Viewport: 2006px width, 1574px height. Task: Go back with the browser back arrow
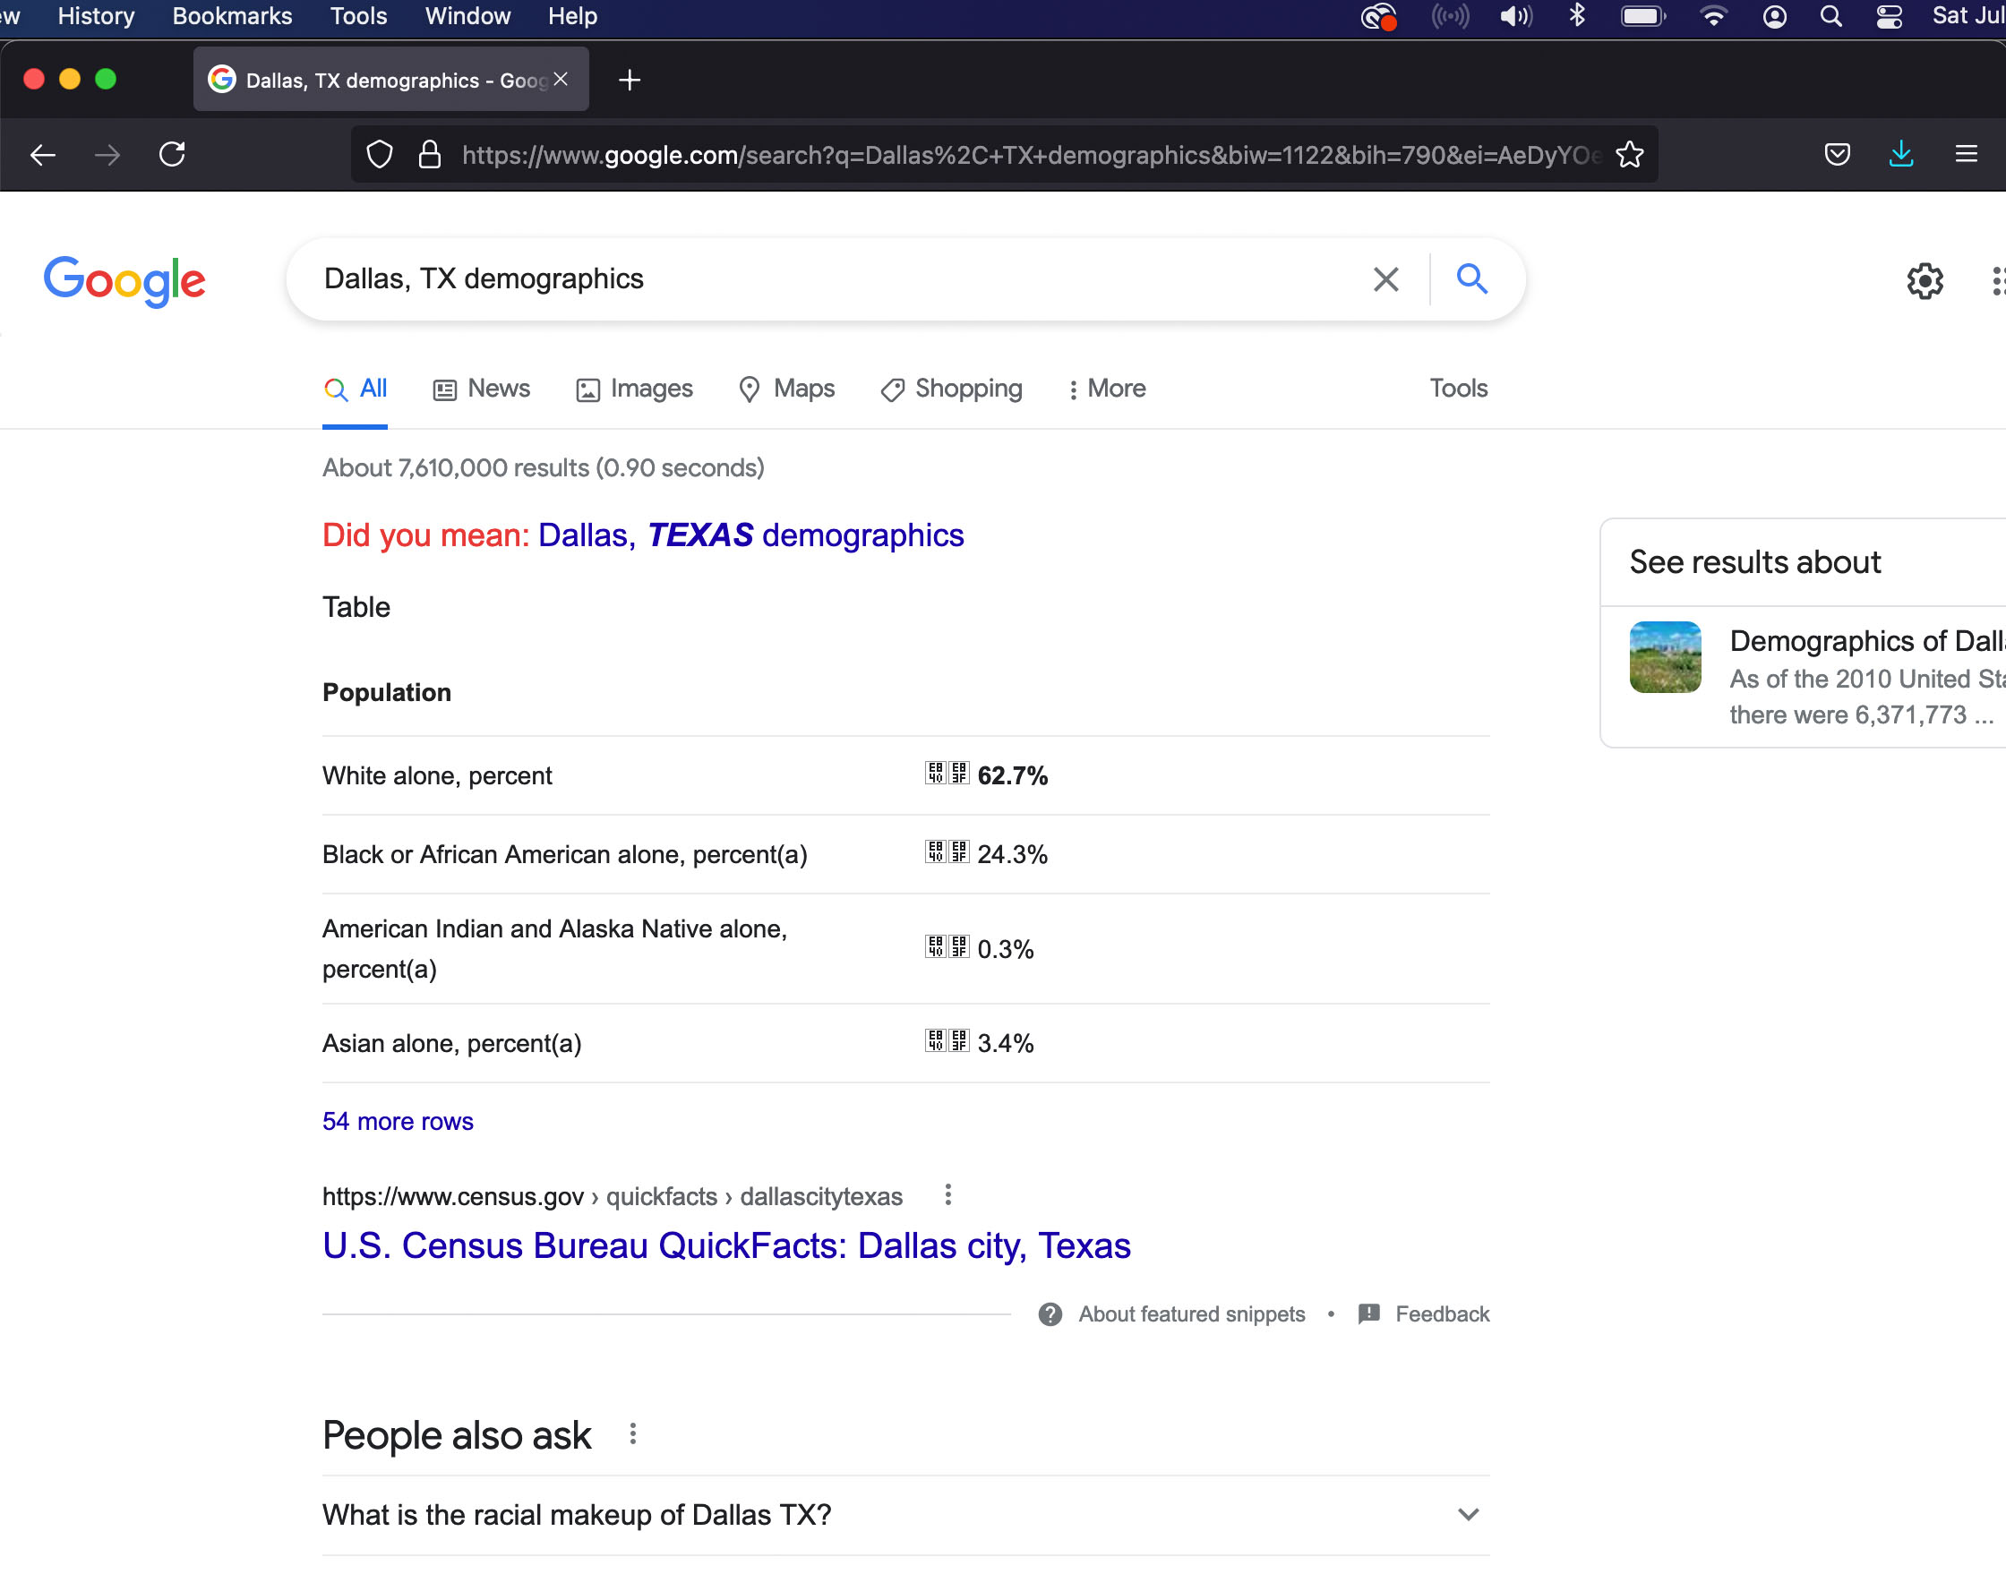point(43,155)
